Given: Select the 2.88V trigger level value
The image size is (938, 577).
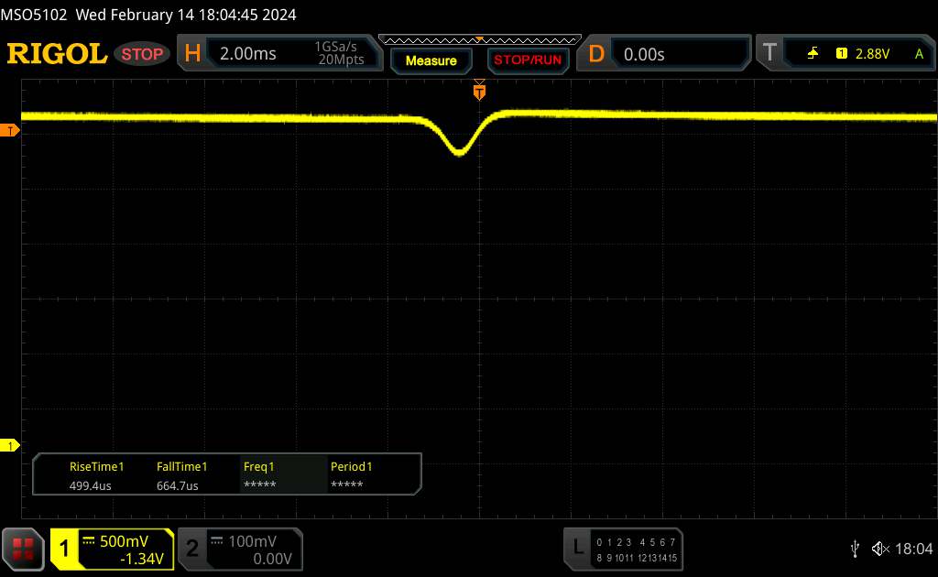Looking at the screenshot, I should (x=872, y=54).
